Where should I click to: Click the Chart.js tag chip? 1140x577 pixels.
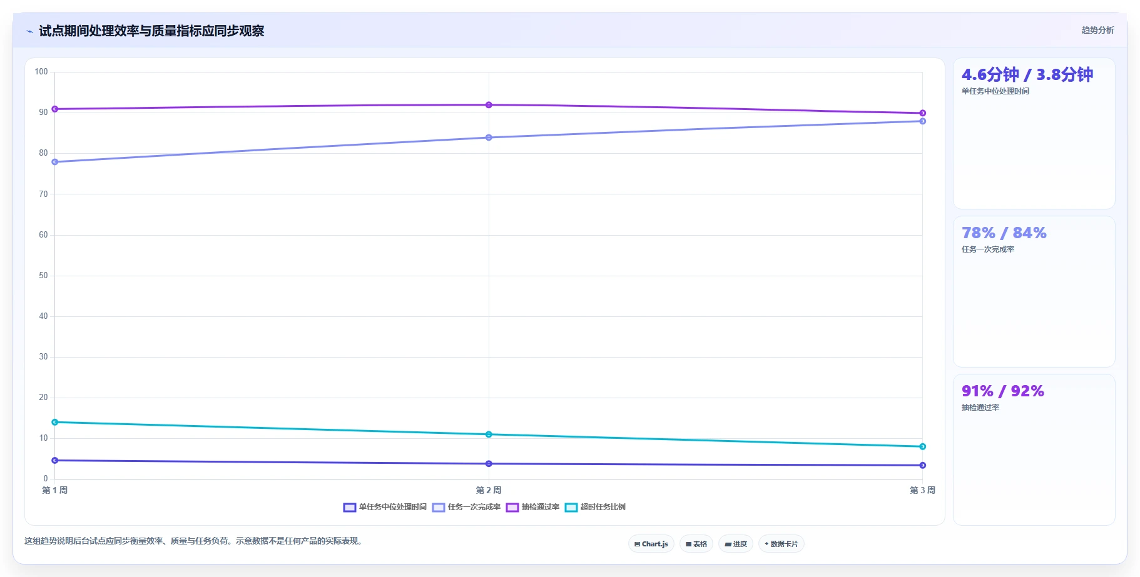click(651, 544)
